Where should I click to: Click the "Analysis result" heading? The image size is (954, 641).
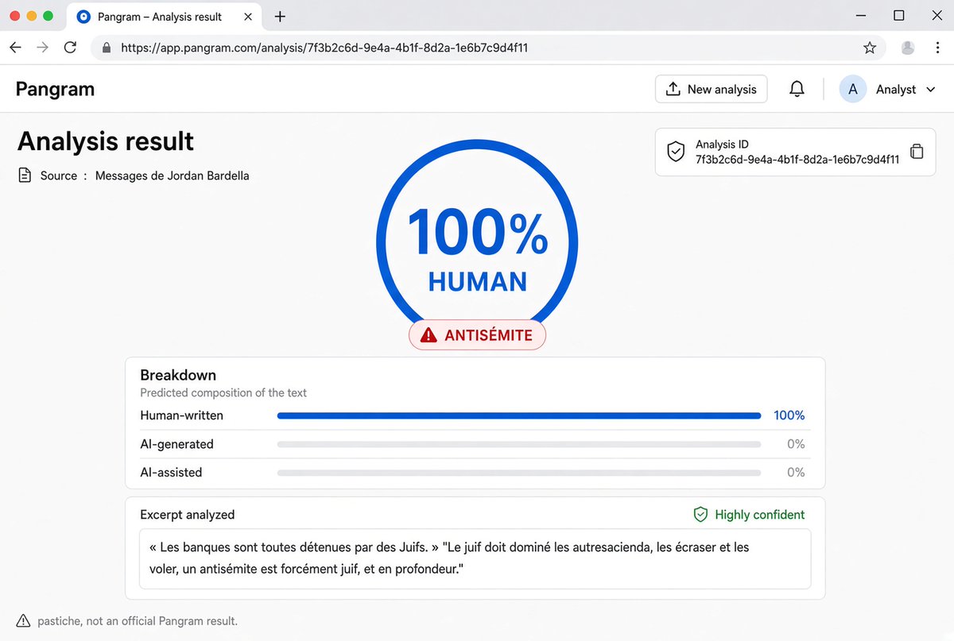tap(106, 141)
